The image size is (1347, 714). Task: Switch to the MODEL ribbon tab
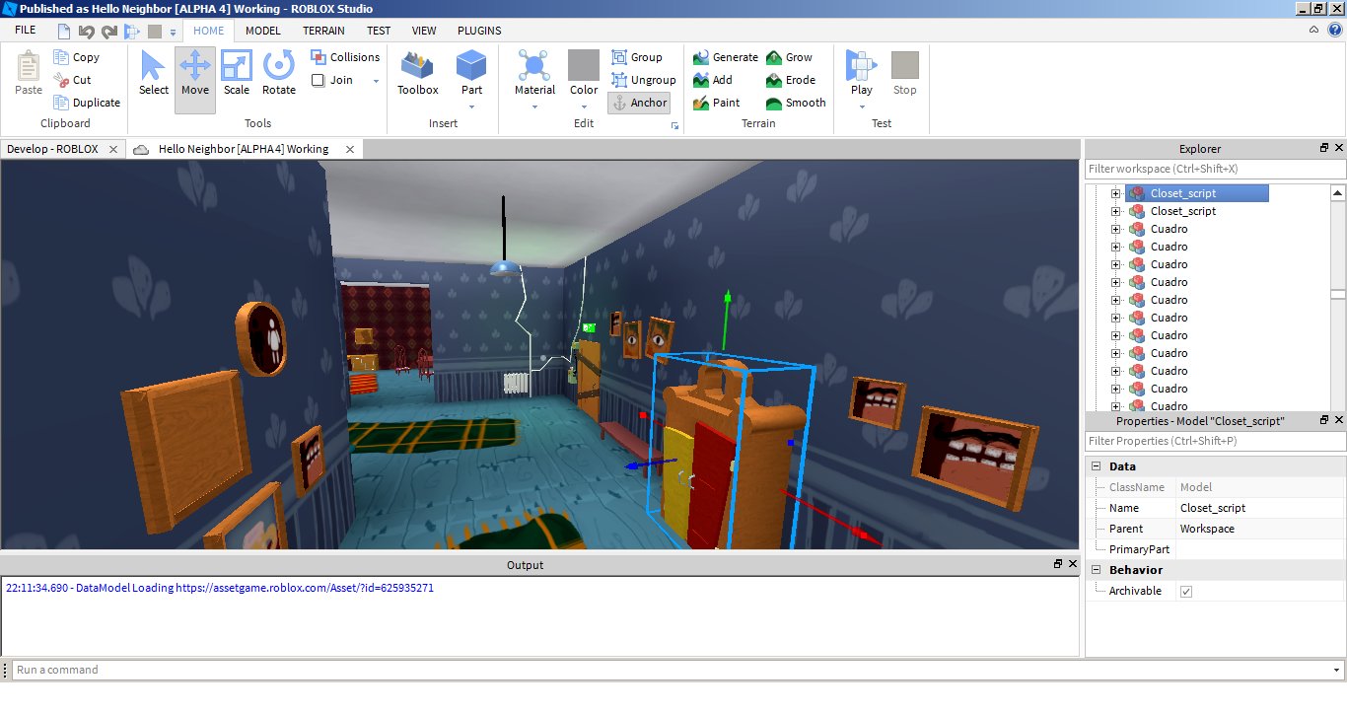coord(263,31)
